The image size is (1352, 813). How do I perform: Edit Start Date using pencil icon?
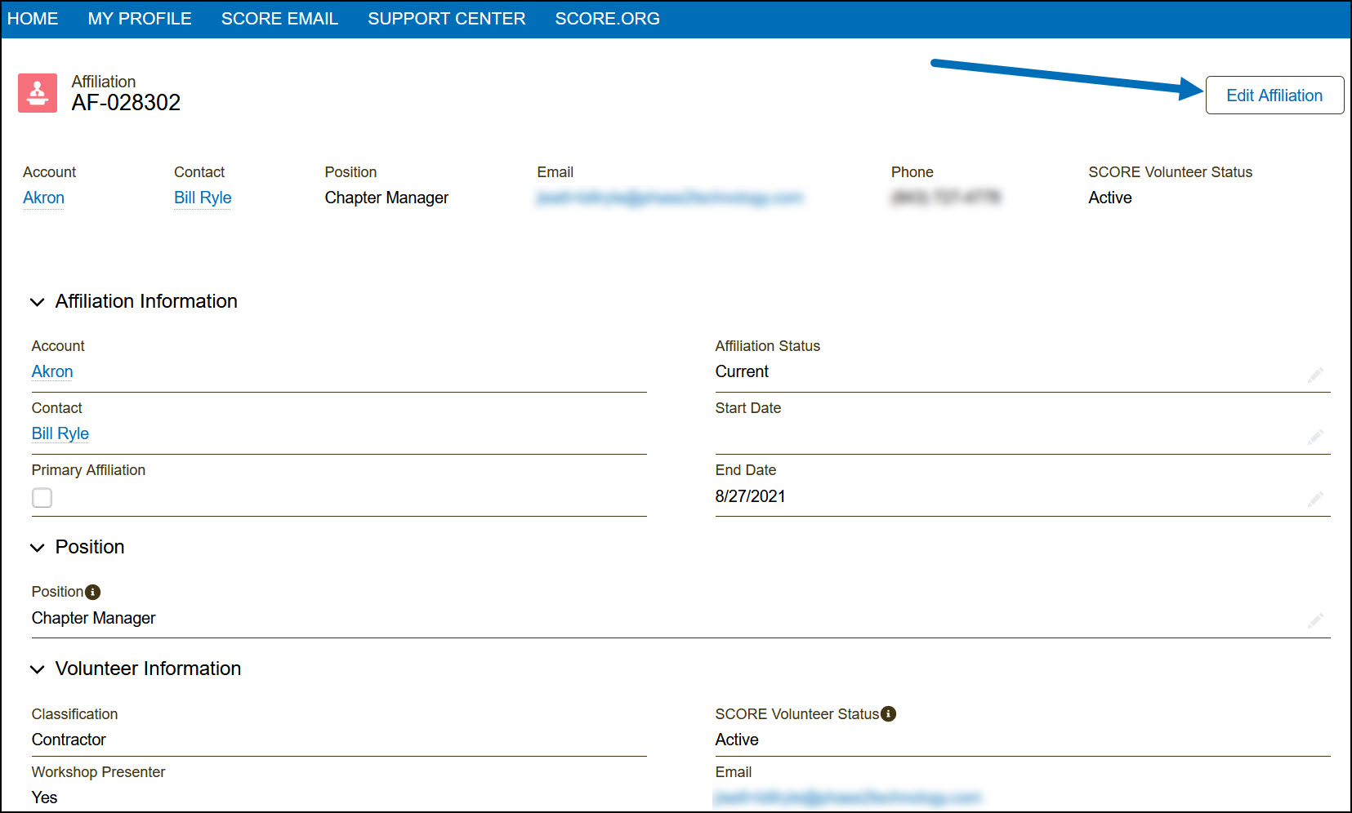point(1314,437)
